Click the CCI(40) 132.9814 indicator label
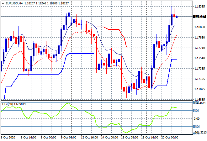 14,104
